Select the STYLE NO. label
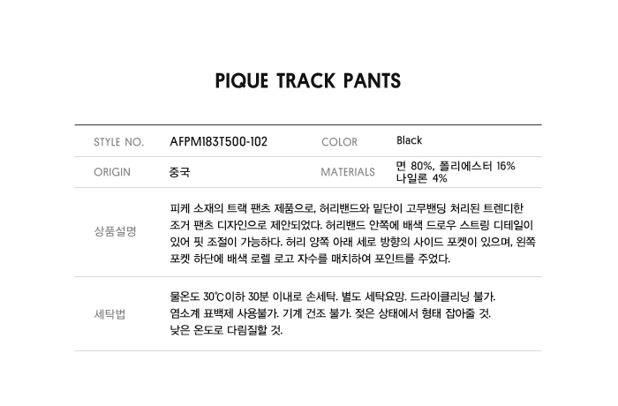The height and width of the screenshot is (406, 618). [x=118, y=142]
